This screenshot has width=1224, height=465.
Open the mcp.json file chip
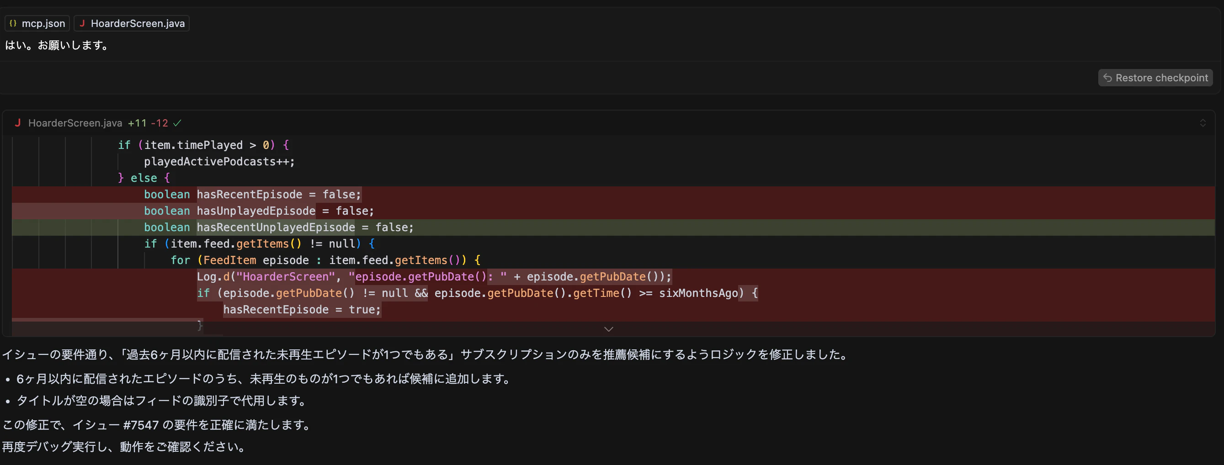tap(37, 23)
